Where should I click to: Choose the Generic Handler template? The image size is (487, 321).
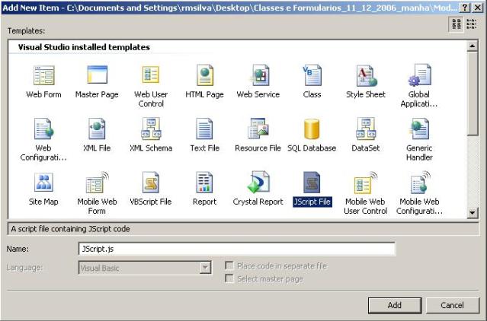(419, 130)
